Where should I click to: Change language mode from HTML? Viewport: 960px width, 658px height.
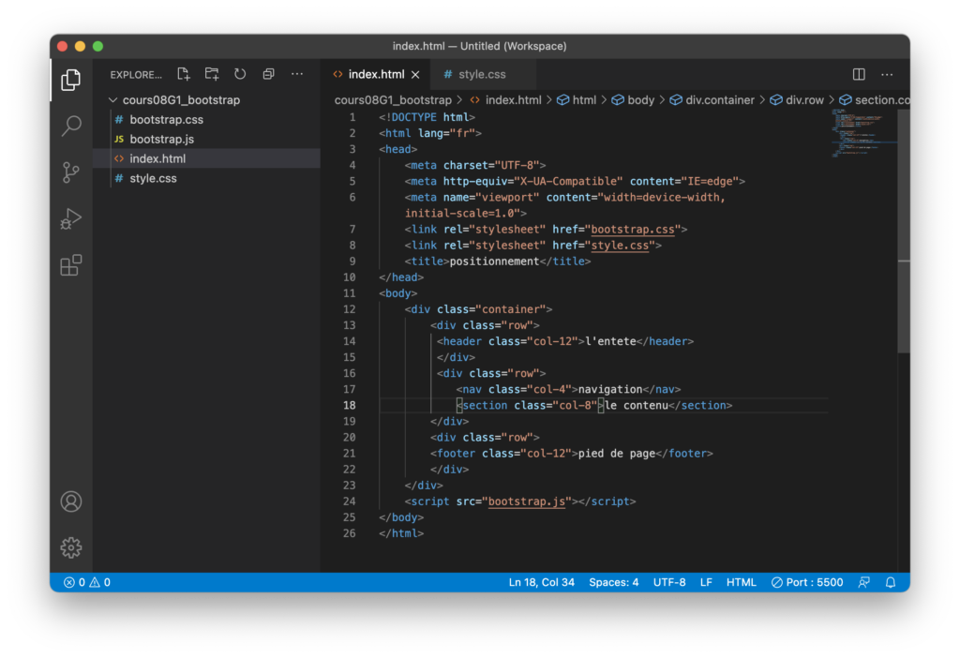coord(741,582)
